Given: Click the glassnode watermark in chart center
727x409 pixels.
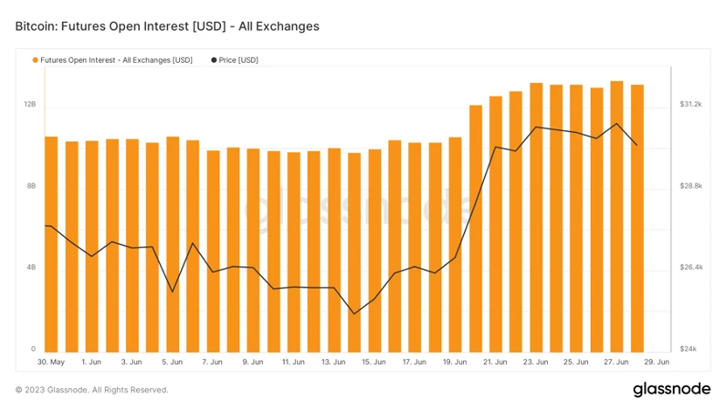Looking at the screenshot, I should pos(358,210).
